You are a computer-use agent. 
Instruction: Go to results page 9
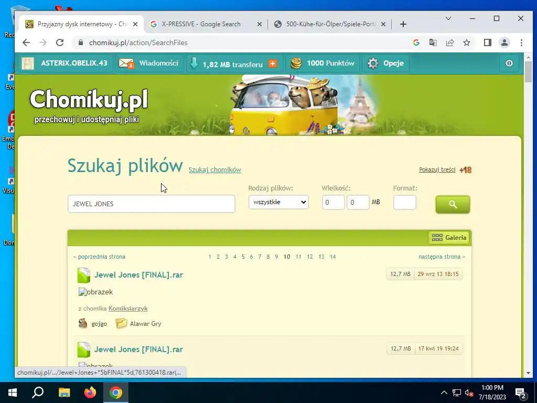(x=276, y=257)
